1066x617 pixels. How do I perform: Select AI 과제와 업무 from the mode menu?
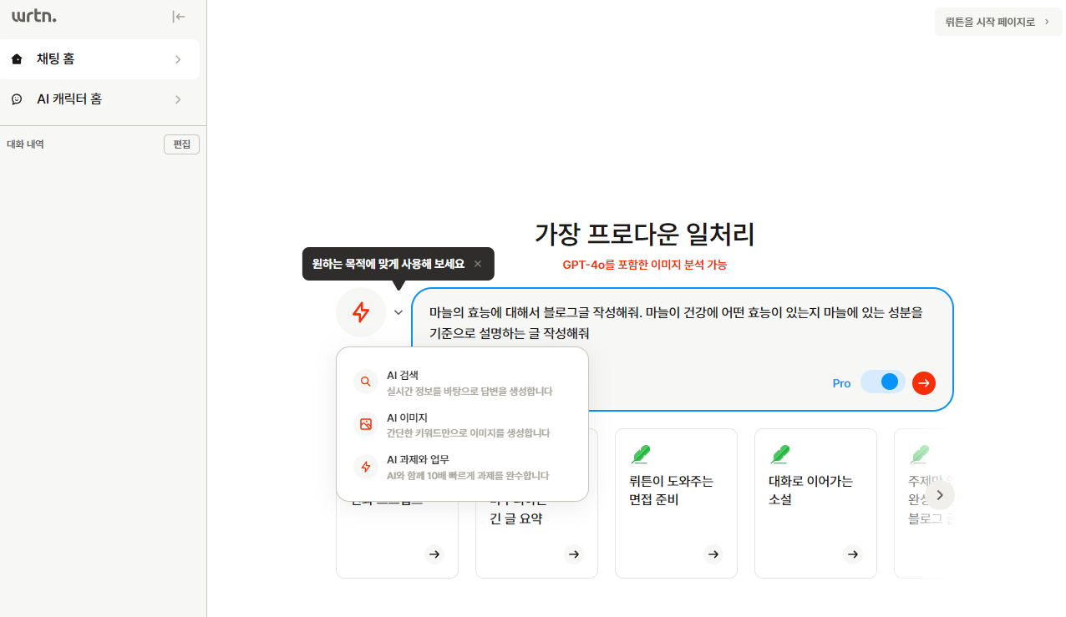coord(462,466)
